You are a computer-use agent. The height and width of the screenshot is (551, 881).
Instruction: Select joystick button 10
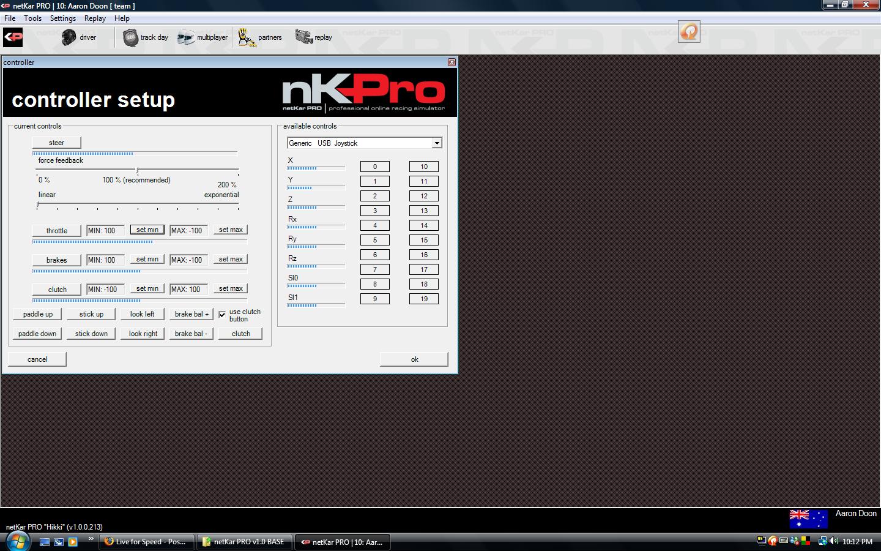pyautogui.click(x=424, y=167)
